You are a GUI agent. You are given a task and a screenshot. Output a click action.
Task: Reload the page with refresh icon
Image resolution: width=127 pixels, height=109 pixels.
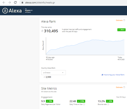coord(15,3)
